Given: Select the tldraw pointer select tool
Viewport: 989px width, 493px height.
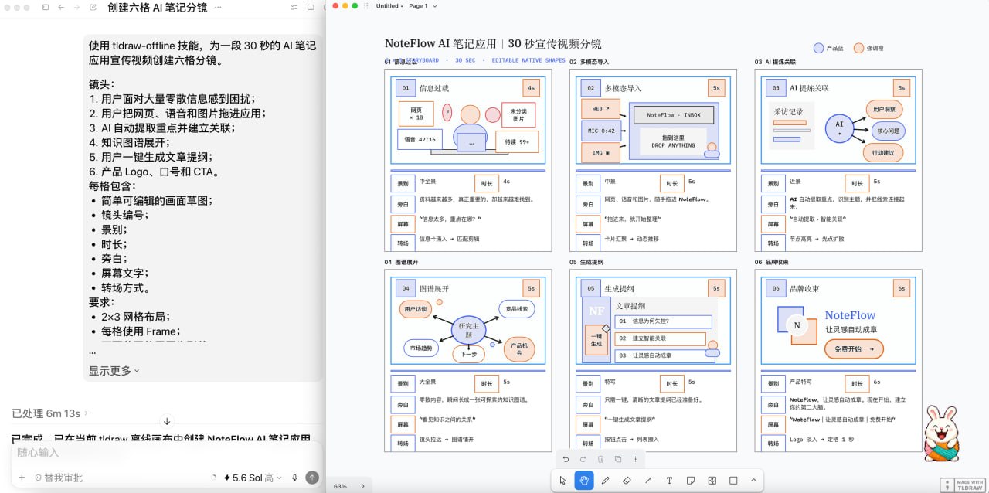Looking at the screenshot, I should (x=563, y=480).
